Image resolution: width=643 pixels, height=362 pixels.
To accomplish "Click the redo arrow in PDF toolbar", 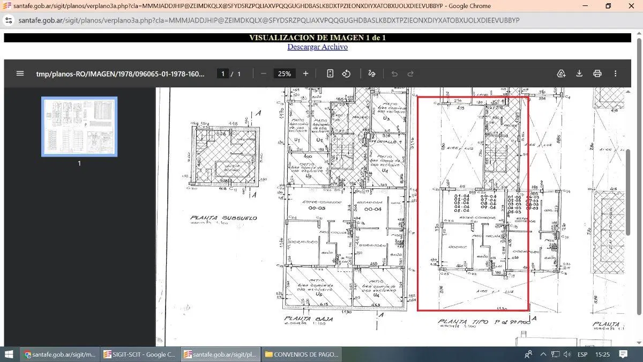I will (x=410, y=73).
